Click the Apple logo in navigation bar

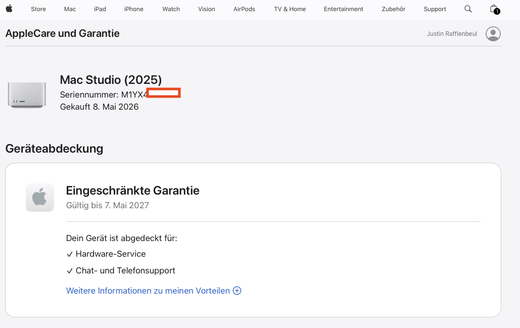click(9, 9)
